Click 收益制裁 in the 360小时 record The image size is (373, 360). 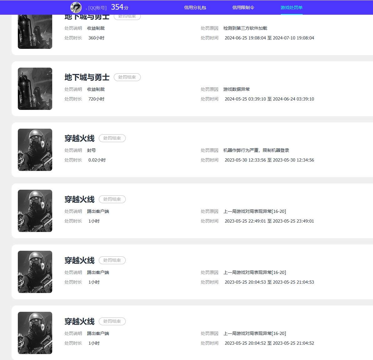(96, 28)
